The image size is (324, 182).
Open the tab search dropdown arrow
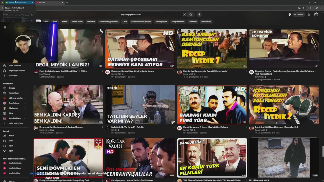[3, 3]
